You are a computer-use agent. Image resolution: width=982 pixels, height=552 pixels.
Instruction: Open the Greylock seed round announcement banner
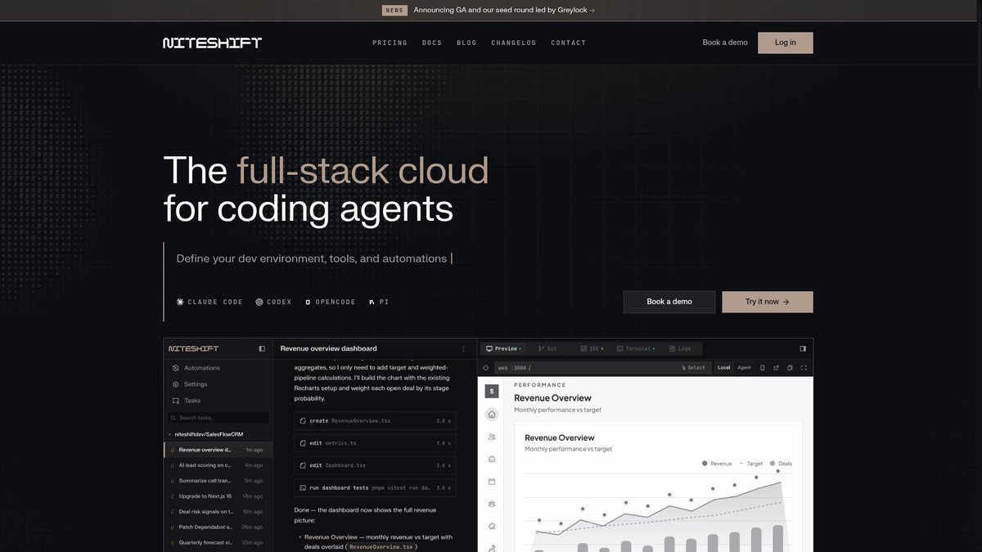coord(504,11)
